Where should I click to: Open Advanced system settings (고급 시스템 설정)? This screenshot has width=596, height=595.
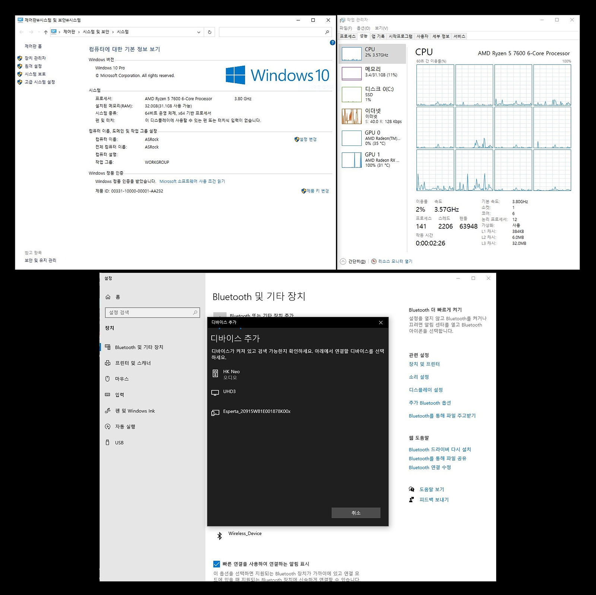tap(39, 82)
